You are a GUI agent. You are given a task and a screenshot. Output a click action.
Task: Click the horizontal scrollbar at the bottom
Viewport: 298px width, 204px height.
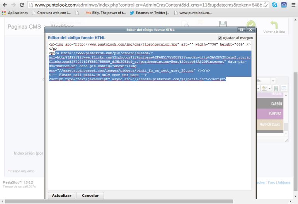point(119,201)
